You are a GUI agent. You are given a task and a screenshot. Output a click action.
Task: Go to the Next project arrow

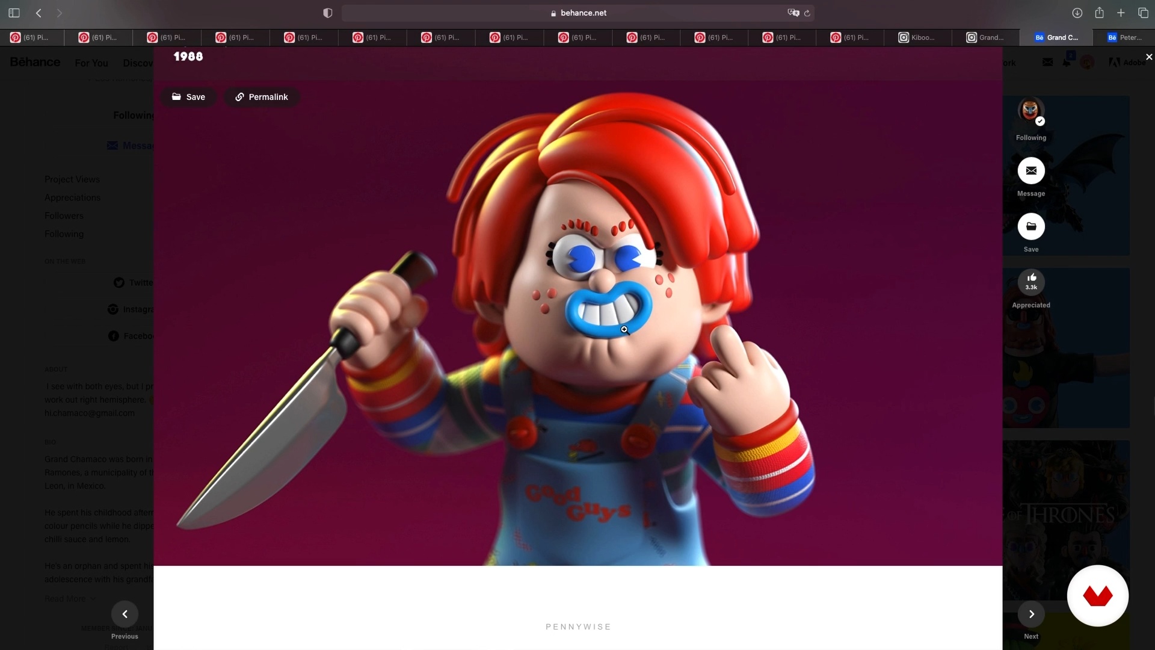(x=1031, y=614)
